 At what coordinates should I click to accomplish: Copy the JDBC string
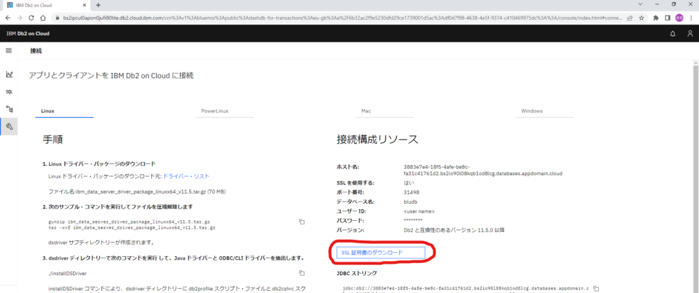pyautogui.click(x=596, y=289)
